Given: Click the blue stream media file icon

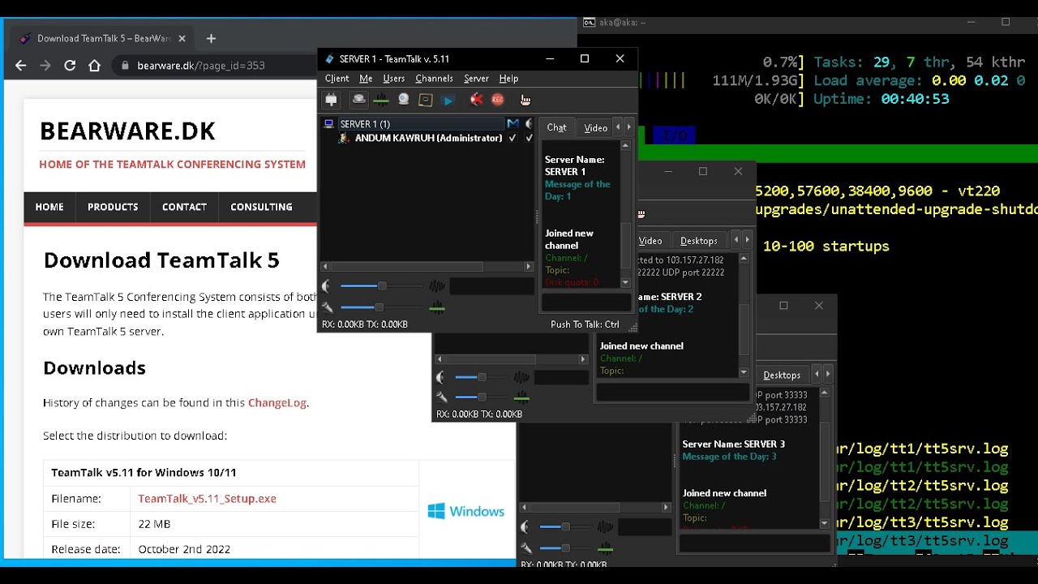Looking at the screenshot, I should [x=448, y=100].
